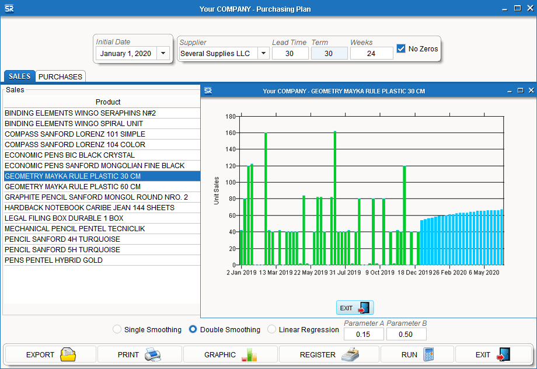Image resolution: width=537 pixels, height=369 pixels.
Task: Click the EXPORT button label
Action: point(40,354)
